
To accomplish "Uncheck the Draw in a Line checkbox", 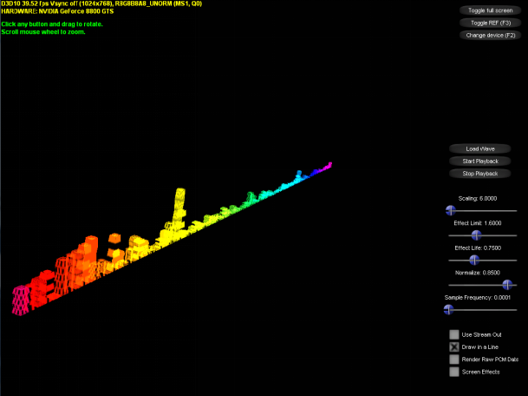I will point(454,346).
